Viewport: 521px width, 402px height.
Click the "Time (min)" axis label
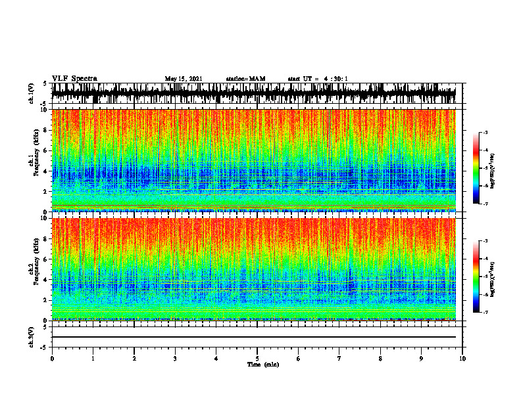point(263,365)
